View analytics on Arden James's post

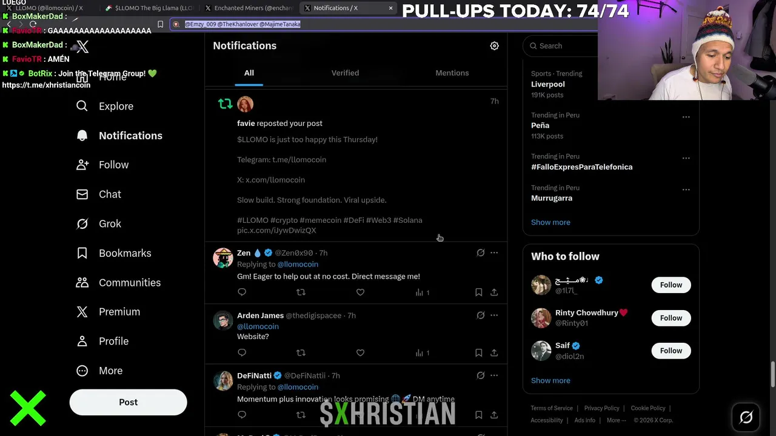tap(423, 352)
